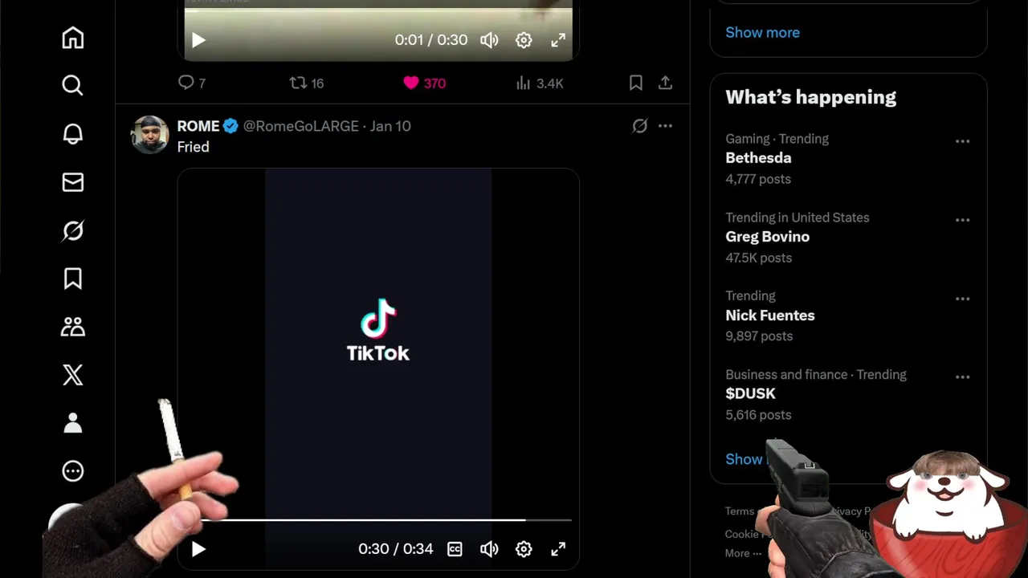Open Profile from the sidebar
1028x578 pixels.
tap(73, 423)
